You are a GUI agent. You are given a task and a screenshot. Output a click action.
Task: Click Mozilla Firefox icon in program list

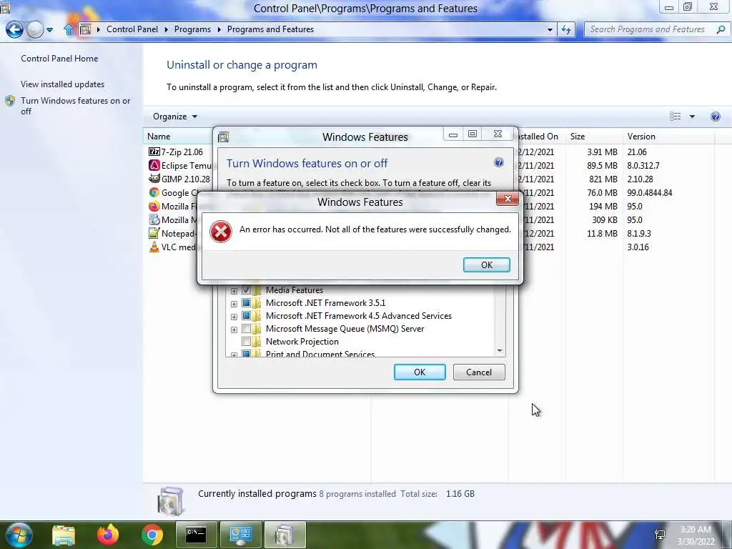(x=154, y=206)
